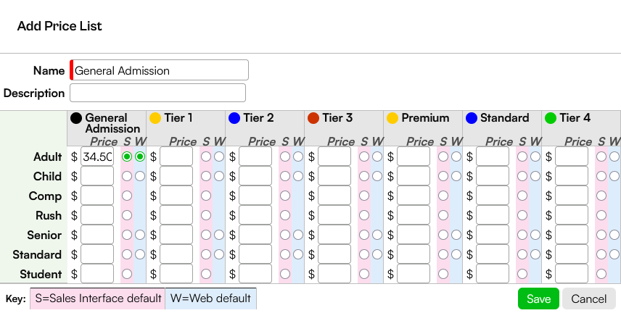Click the yellow Premium color dot
621x313 pixels.
click(392, 118)
